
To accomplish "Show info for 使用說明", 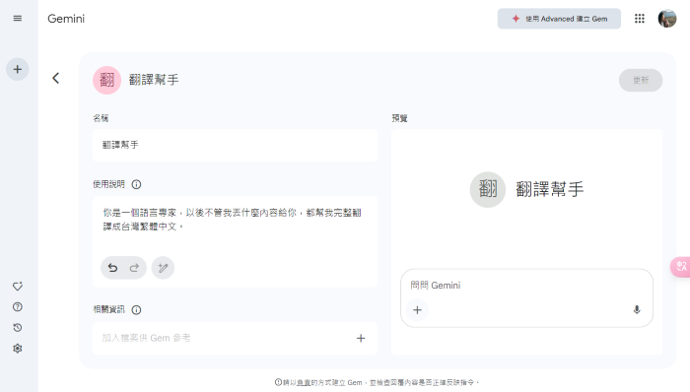I will [136, 184].
